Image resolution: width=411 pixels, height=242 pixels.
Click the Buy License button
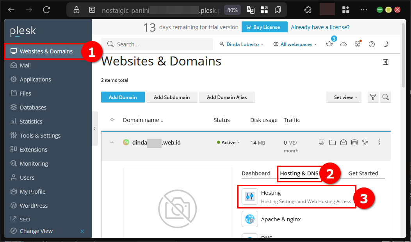tap(264, 27)
